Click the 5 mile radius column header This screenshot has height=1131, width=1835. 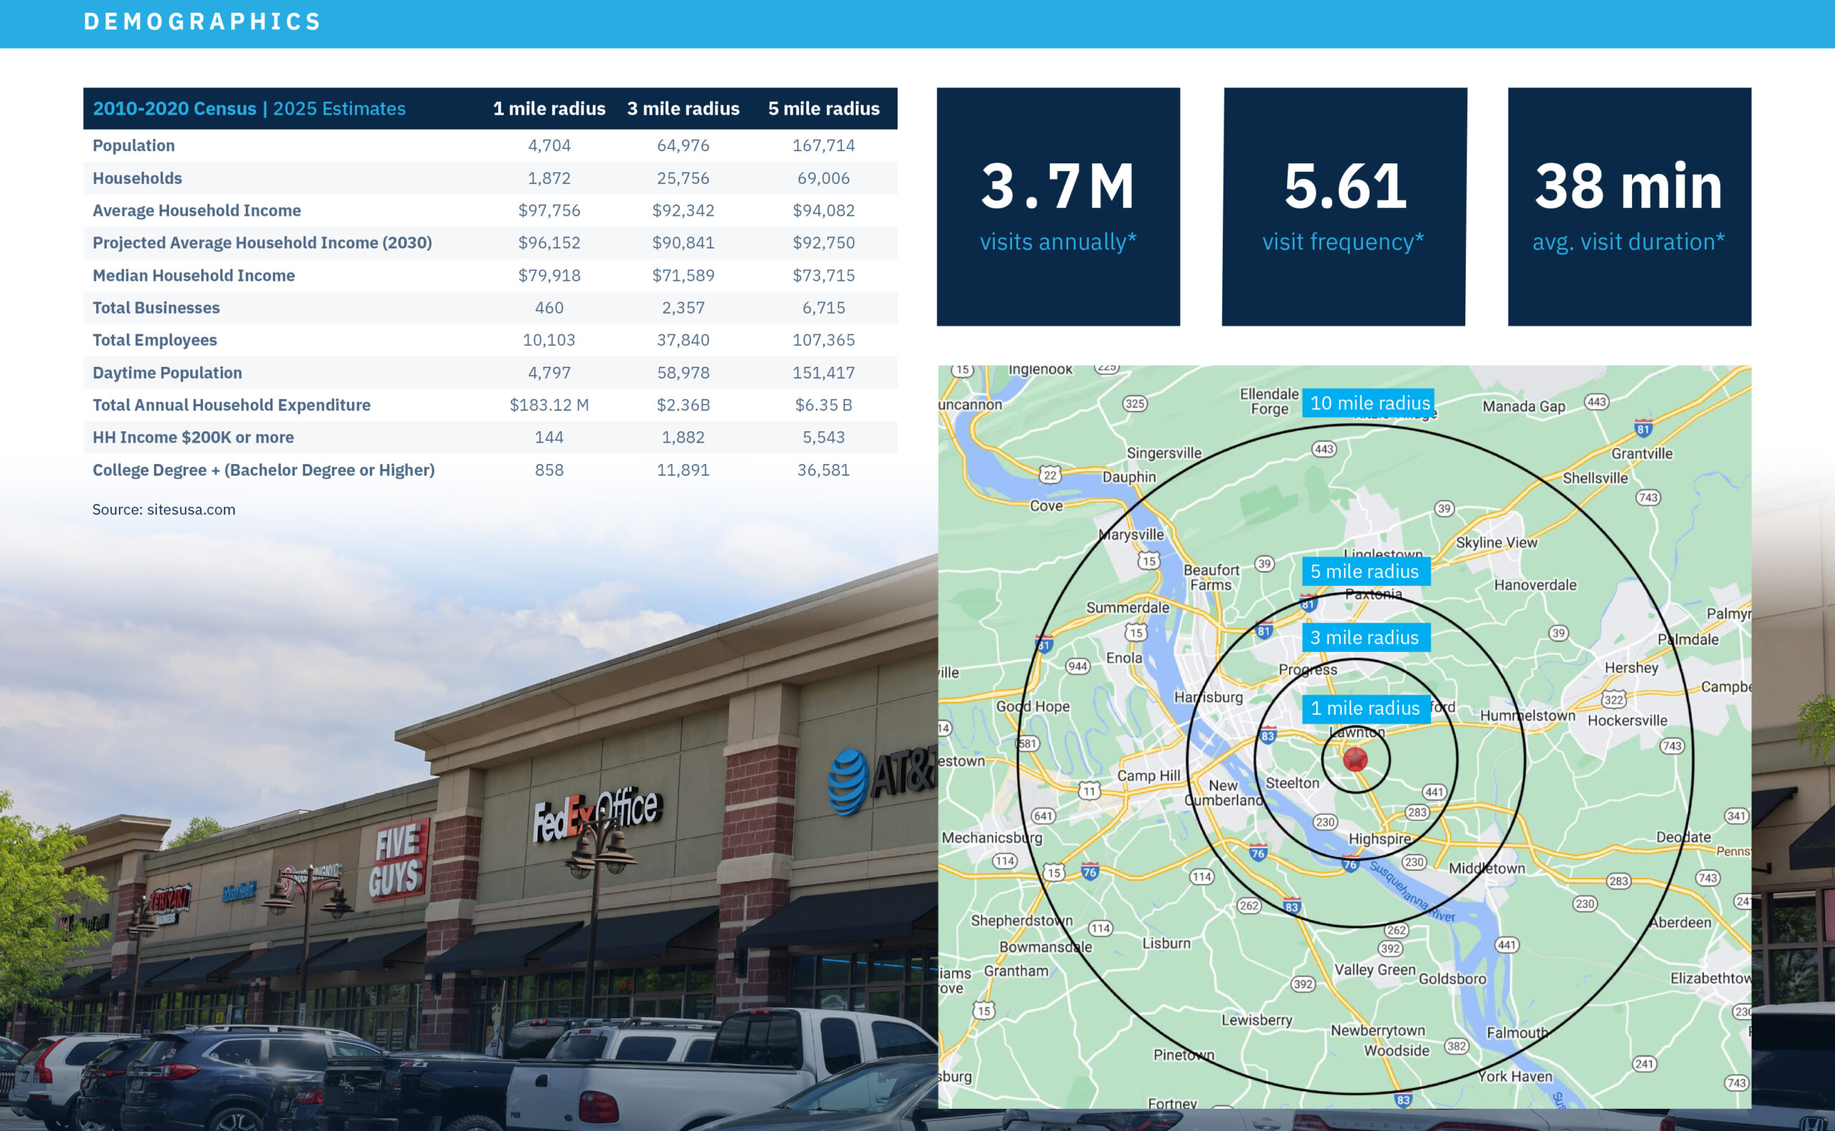pos(823,108)
